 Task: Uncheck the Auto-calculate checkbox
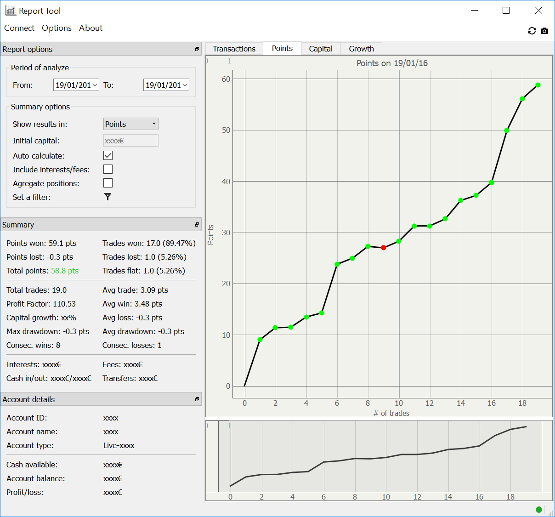pos(108,155)
